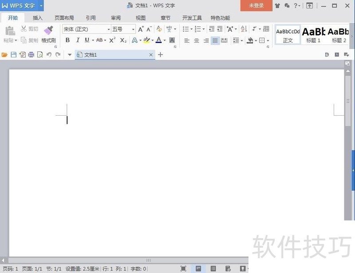
Task: Open the font size dropdown 五号
Action: pyautogui.click(x=123, y=29)
